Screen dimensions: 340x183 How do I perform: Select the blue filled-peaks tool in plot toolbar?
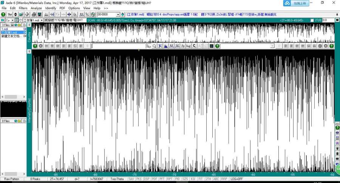(166, 46)
